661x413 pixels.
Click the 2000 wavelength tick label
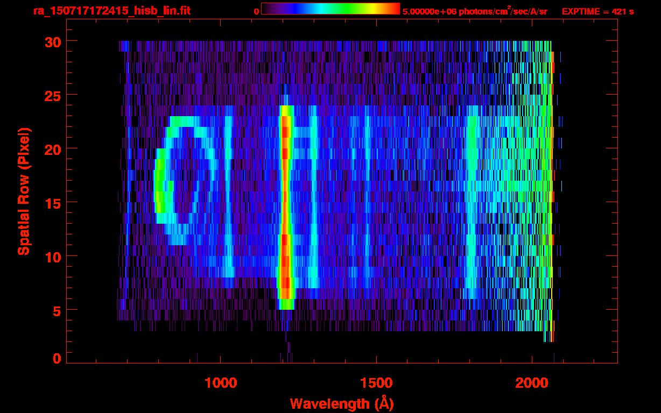[x=532, y=383]
